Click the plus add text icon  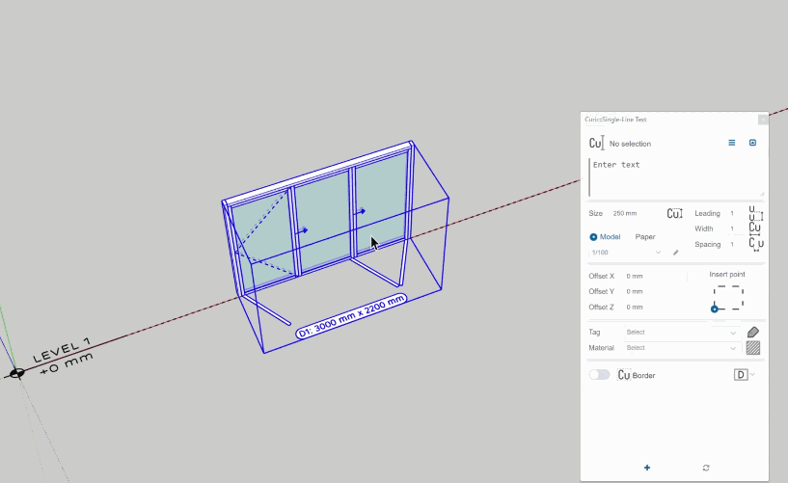pyautogui.click(x=646, y=468)
